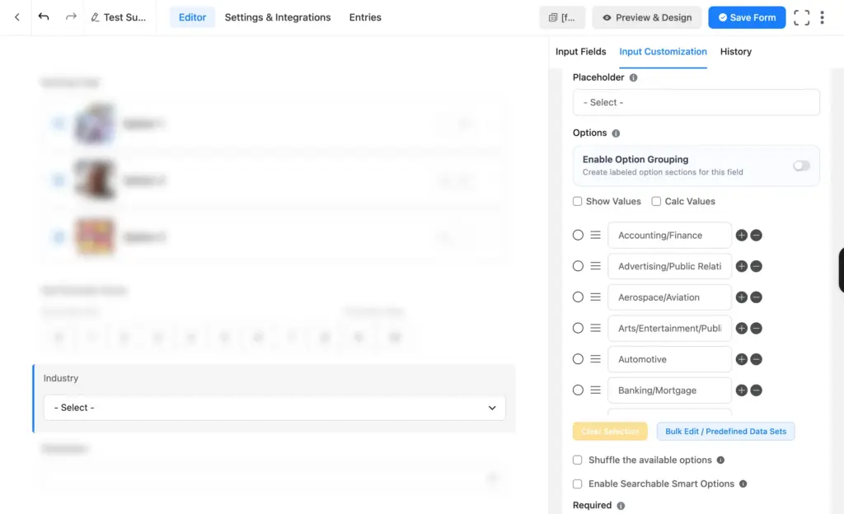The width and height of the screenshot is (844, 514).
Task: Enable Shuffle the available options
Action: [x=577, y=460]
